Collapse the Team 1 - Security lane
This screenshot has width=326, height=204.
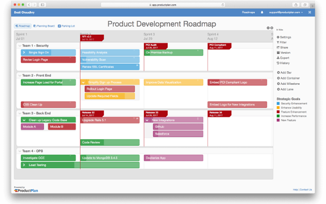pyautogui.click(x=20, y=46)
